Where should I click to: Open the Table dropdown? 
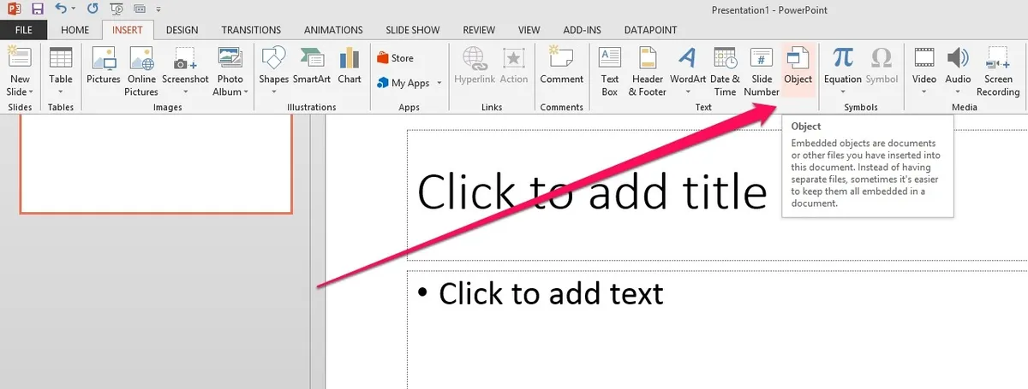click(60, 71)
